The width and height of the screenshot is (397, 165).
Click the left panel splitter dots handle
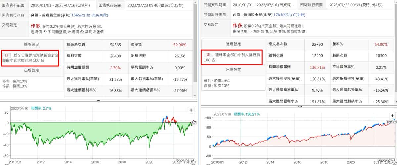pyautogui.click(x=98, y=100)
